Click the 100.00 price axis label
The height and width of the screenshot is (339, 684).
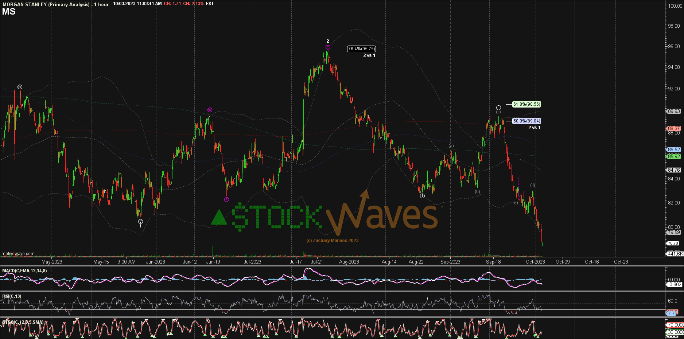coord(676,6)
